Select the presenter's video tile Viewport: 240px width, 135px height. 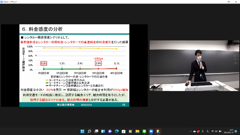click(194, 66)
